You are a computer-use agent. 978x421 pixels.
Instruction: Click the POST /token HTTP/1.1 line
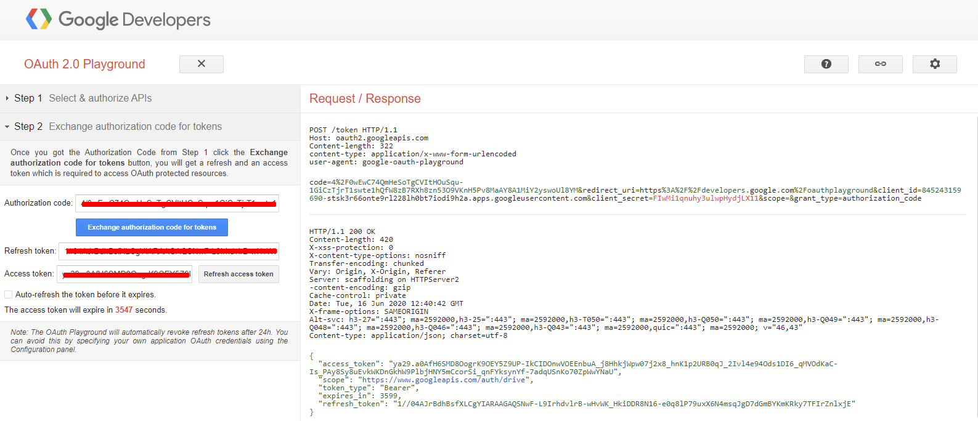tap(353, 130)
